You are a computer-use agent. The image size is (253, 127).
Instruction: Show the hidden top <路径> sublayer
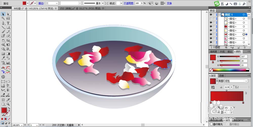[x=211, y=19]
